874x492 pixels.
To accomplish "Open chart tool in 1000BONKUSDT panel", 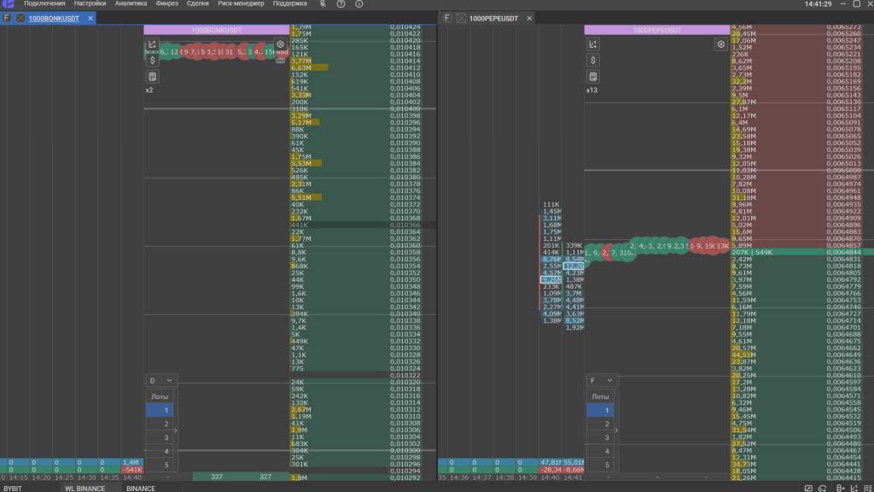I will click(x=152, y=44).
